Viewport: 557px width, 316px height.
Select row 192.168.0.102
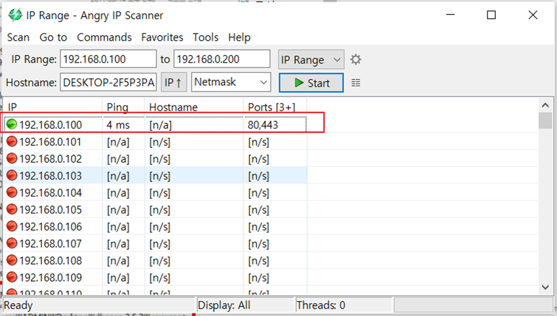(155, 159)
